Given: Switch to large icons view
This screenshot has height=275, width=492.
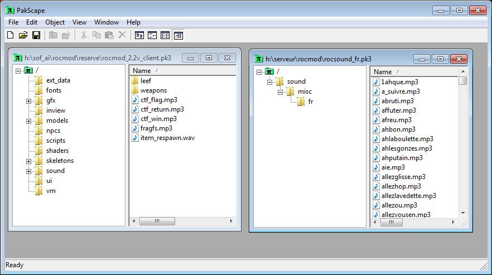Looking at the screenshot, I should pyautogui.click(x=139, y=35).
